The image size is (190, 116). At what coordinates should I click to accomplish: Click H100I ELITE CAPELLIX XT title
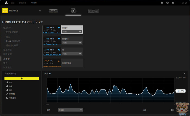23,22
